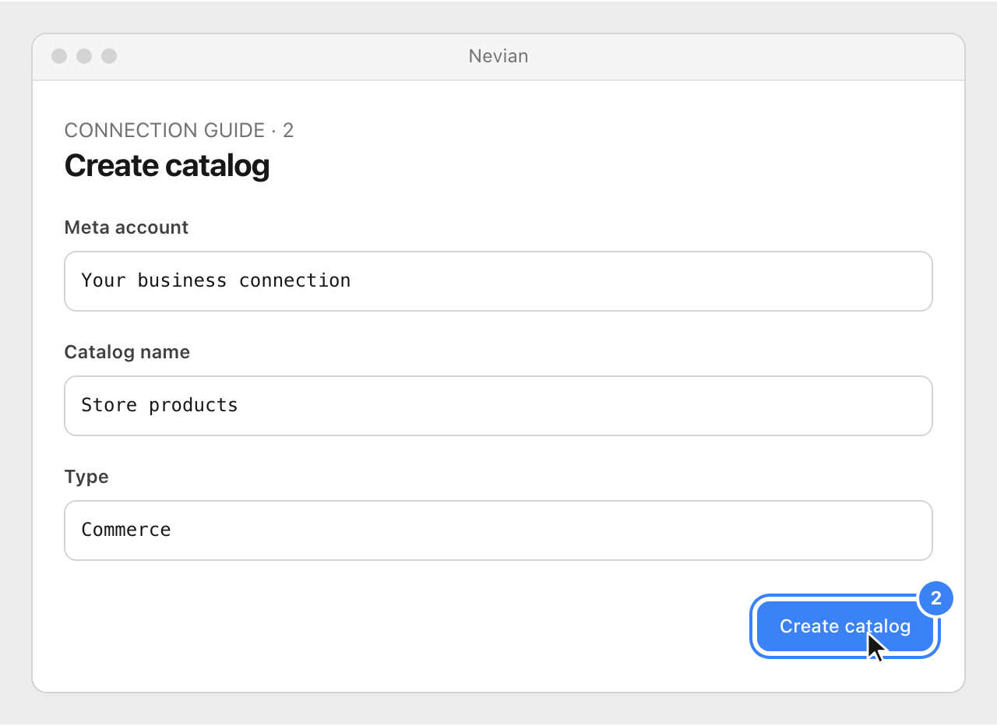Select the Catalog name field
The image size is (997, 726).
pyautogui.click(x=498, y=406)
